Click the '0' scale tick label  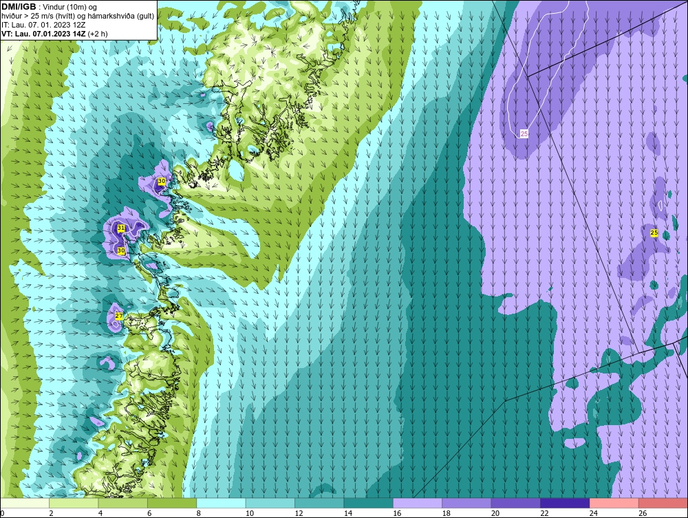[x=2, y=513]
